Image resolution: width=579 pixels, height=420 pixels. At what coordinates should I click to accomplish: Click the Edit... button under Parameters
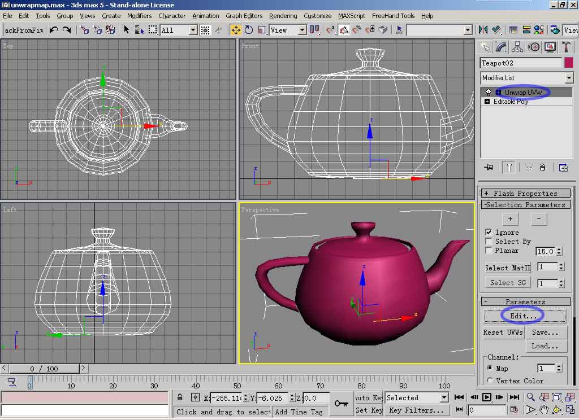pyautogui.click(x=525, y=316)
